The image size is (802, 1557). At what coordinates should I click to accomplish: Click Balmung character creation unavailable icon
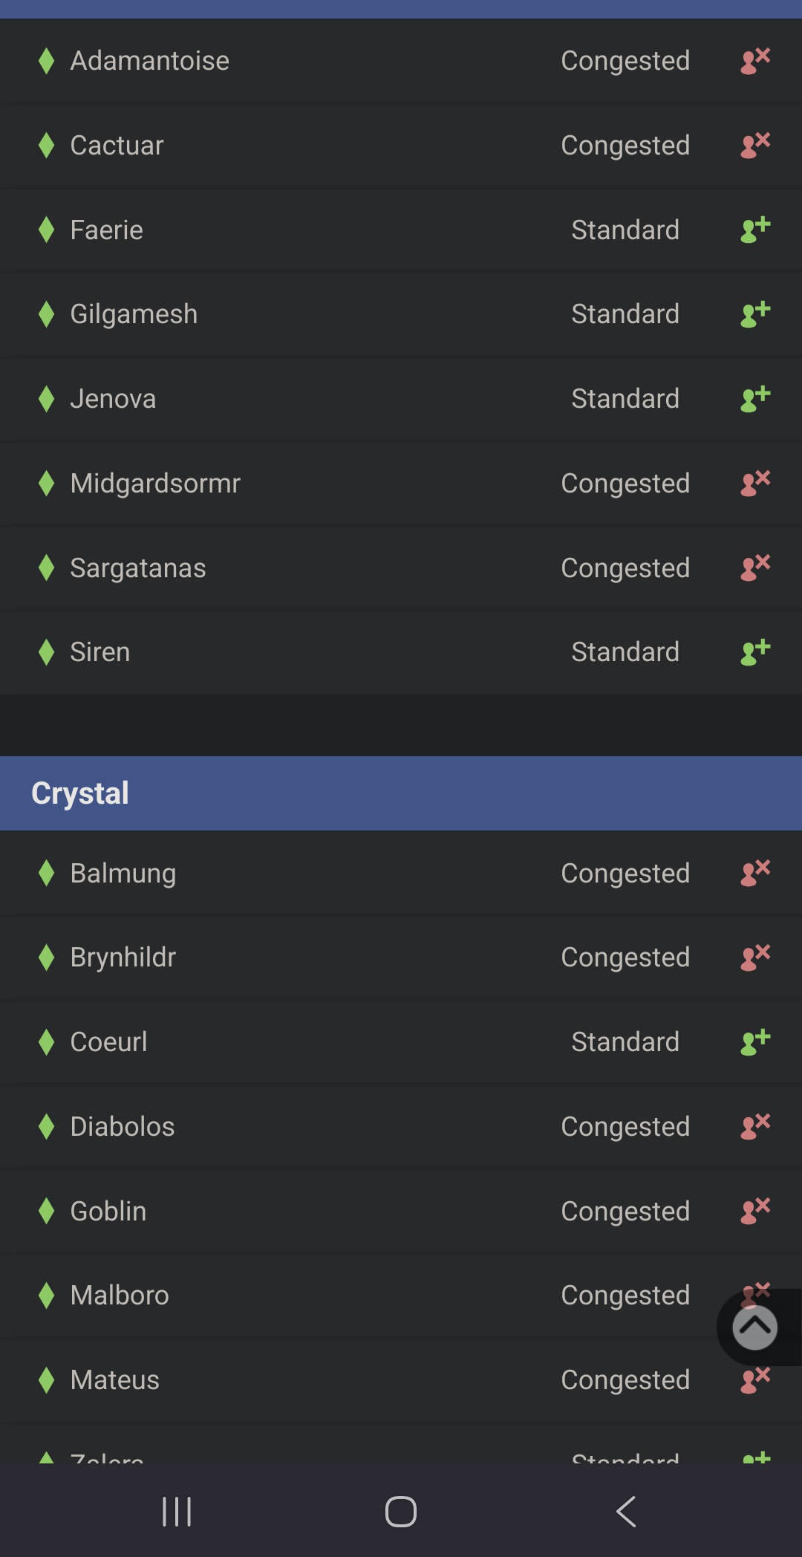pyautogui.click(x=755, y=873)
